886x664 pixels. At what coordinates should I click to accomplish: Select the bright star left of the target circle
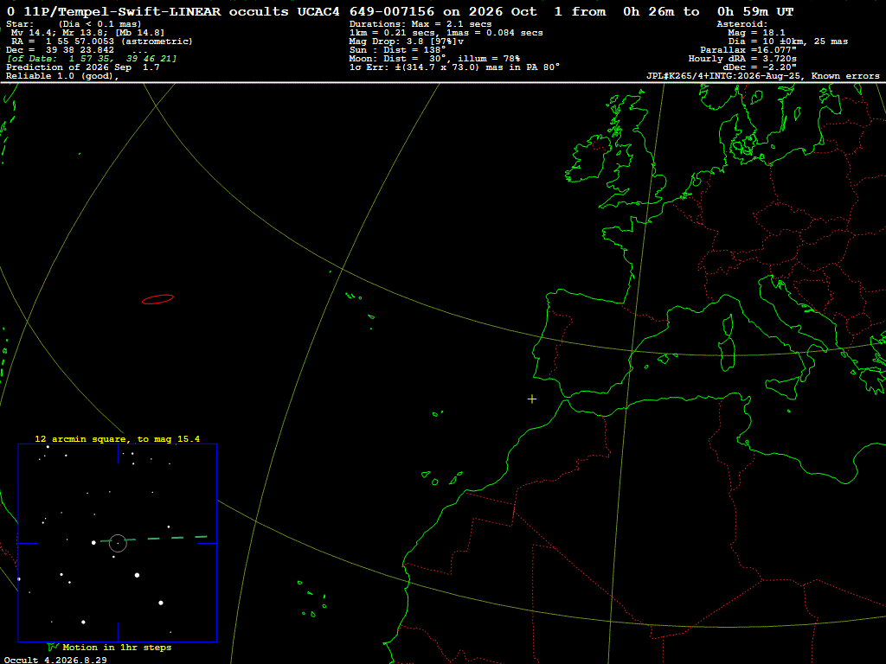[93, 543]
